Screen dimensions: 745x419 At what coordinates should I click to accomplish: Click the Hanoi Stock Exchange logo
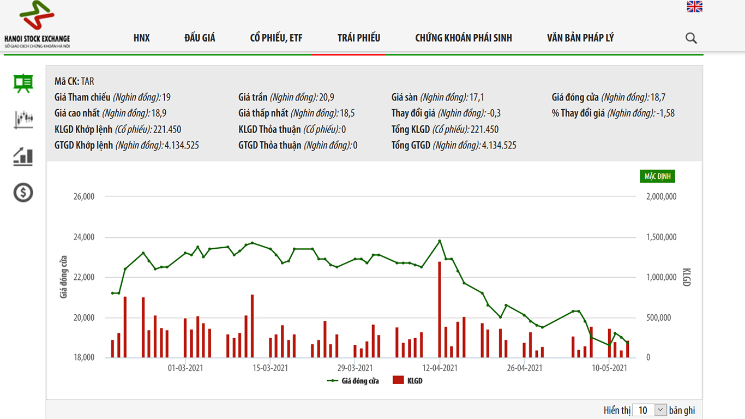[37, 25]
